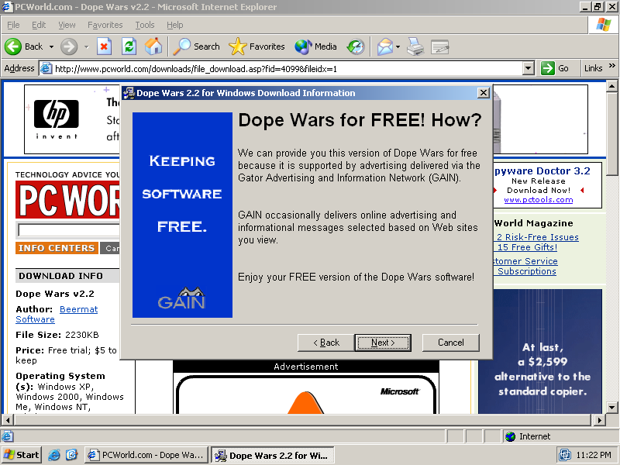Viewport: 620px width, 465px height.
Task: Click the Software author link
Action: (35, 319)
